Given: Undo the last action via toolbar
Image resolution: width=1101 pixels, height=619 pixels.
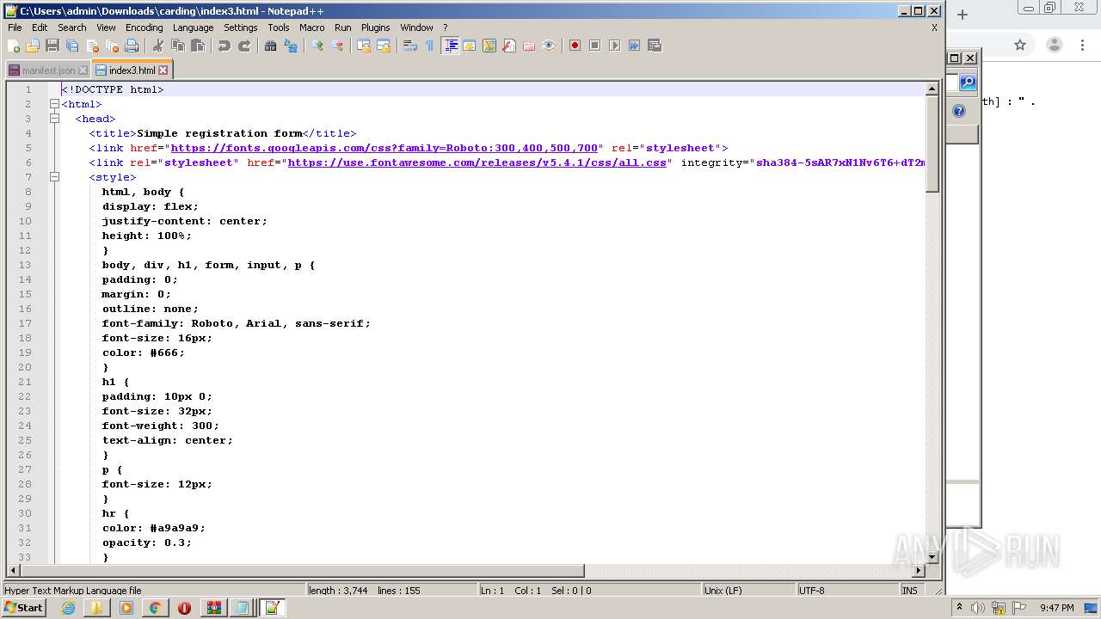Looking at the screenshot, I should pos(224,46).
